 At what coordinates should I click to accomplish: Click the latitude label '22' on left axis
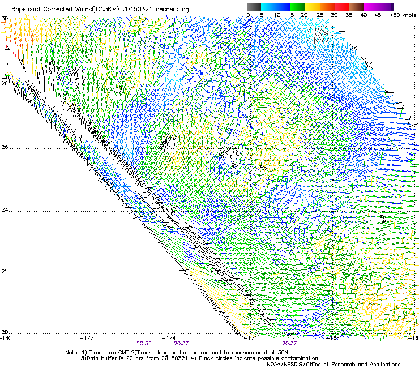point(5,271)
